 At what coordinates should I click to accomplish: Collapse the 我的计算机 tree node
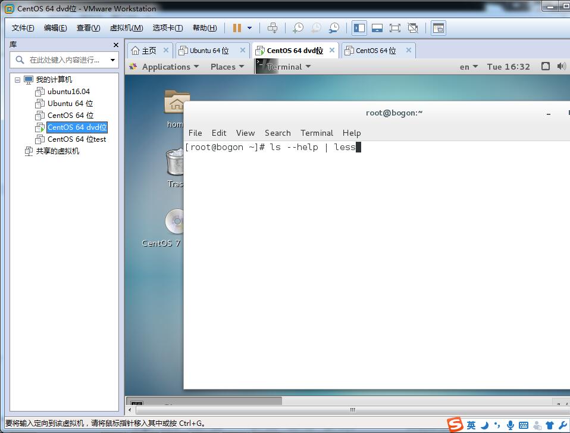(17, 80)
